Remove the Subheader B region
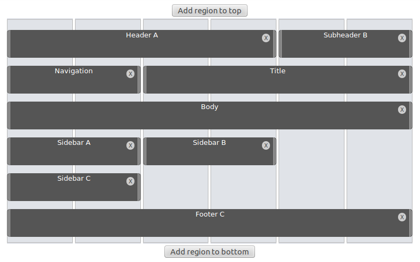420x262 pixels. [x=402, y=38]
